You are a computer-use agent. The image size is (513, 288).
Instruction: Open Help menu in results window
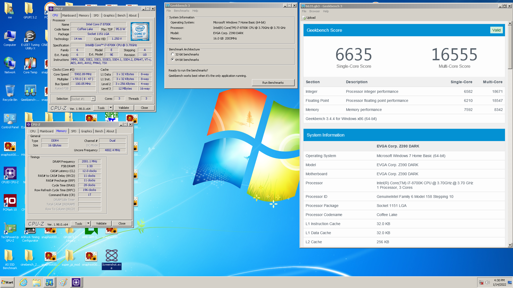[326, 11]
